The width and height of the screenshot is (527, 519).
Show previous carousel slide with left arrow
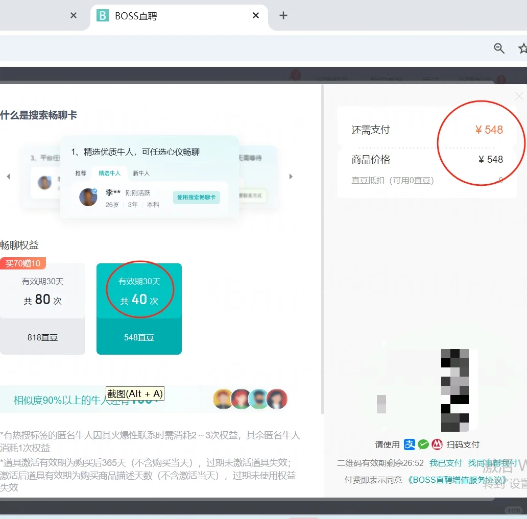8,177
